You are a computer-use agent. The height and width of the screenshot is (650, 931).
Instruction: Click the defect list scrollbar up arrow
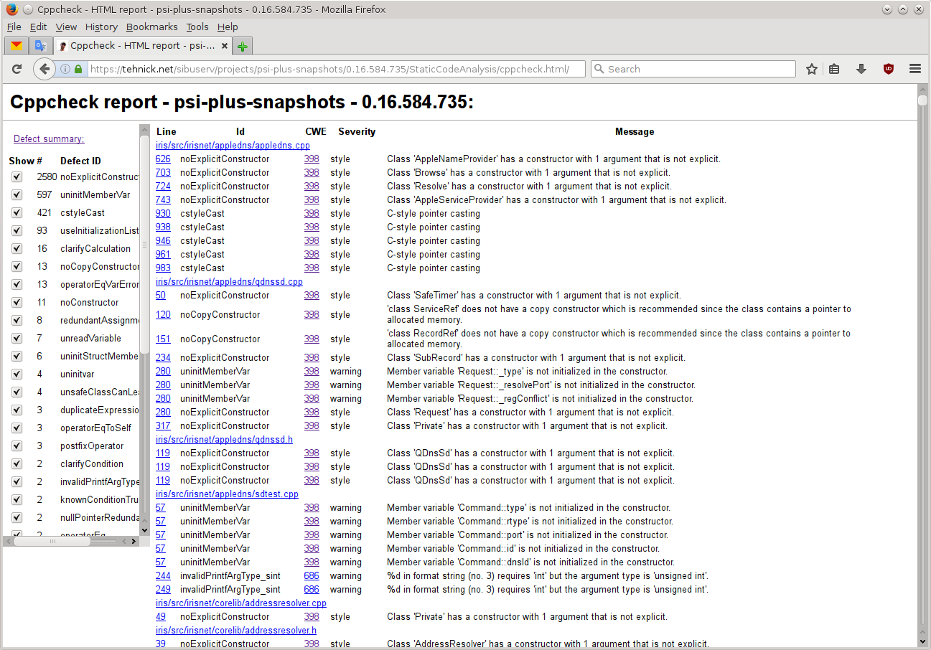[144, 130]
